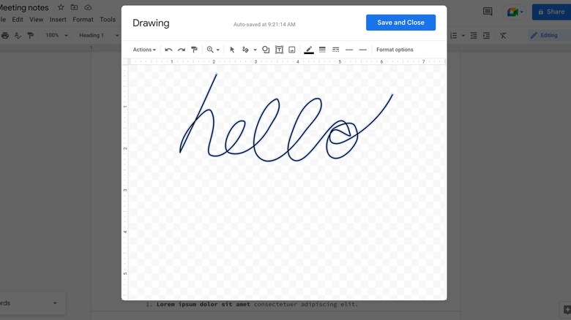Expand numbered list options arrow
This screenshot has height=320, width=571.
click(463, 36)
